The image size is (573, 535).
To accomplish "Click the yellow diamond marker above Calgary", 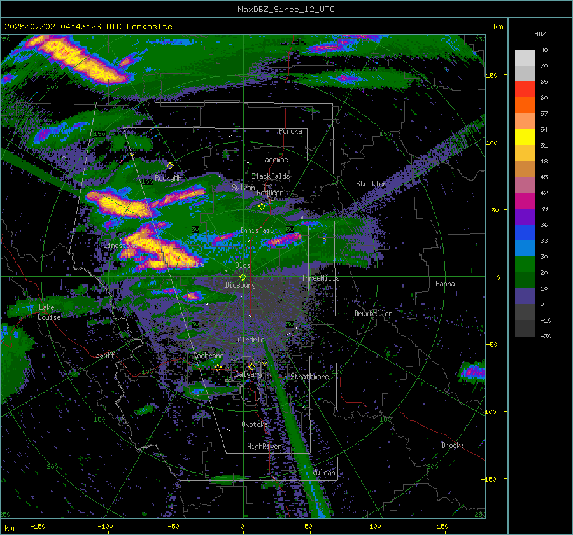I will (251, 366).
